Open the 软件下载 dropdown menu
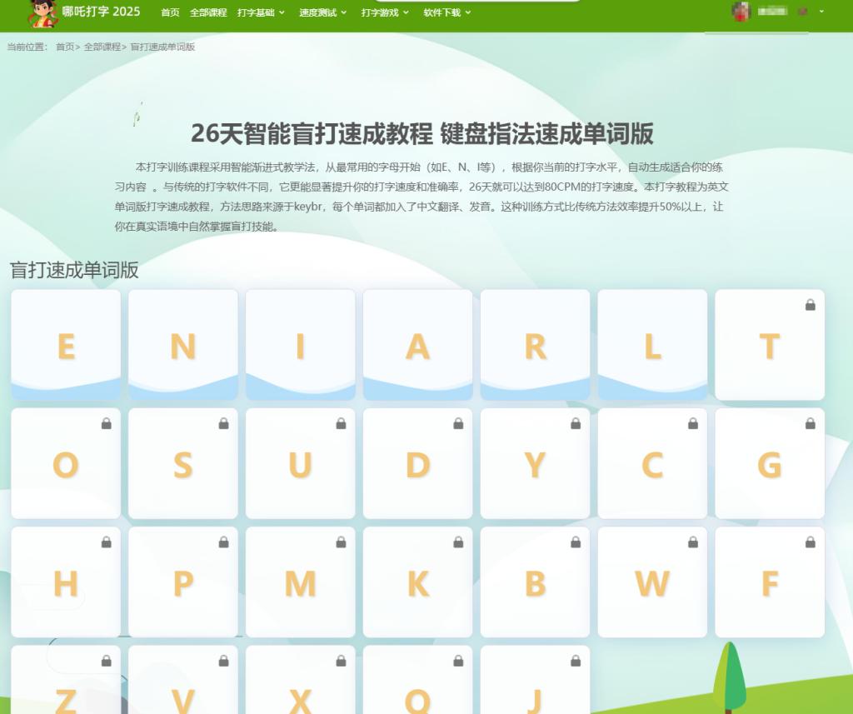853x714 pixels. pyautogui.click(x=446, y=12)
